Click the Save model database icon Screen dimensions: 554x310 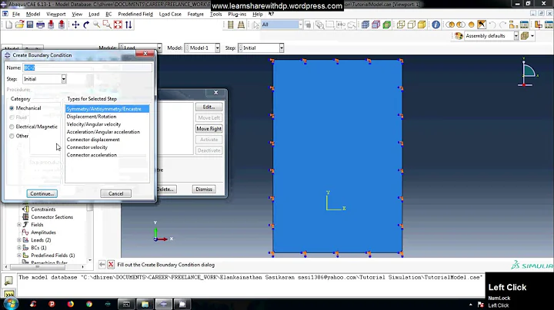click(30, 25)
